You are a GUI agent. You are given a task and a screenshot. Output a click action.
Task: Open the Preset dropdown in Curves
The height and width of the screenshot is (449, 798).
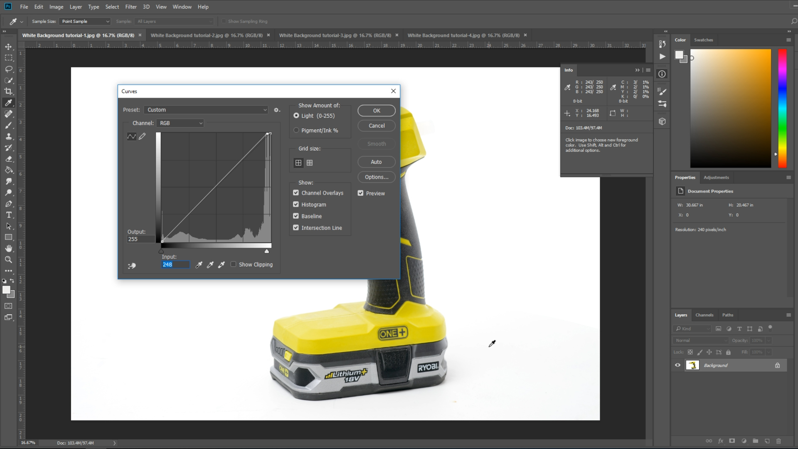tap(206, 110)
